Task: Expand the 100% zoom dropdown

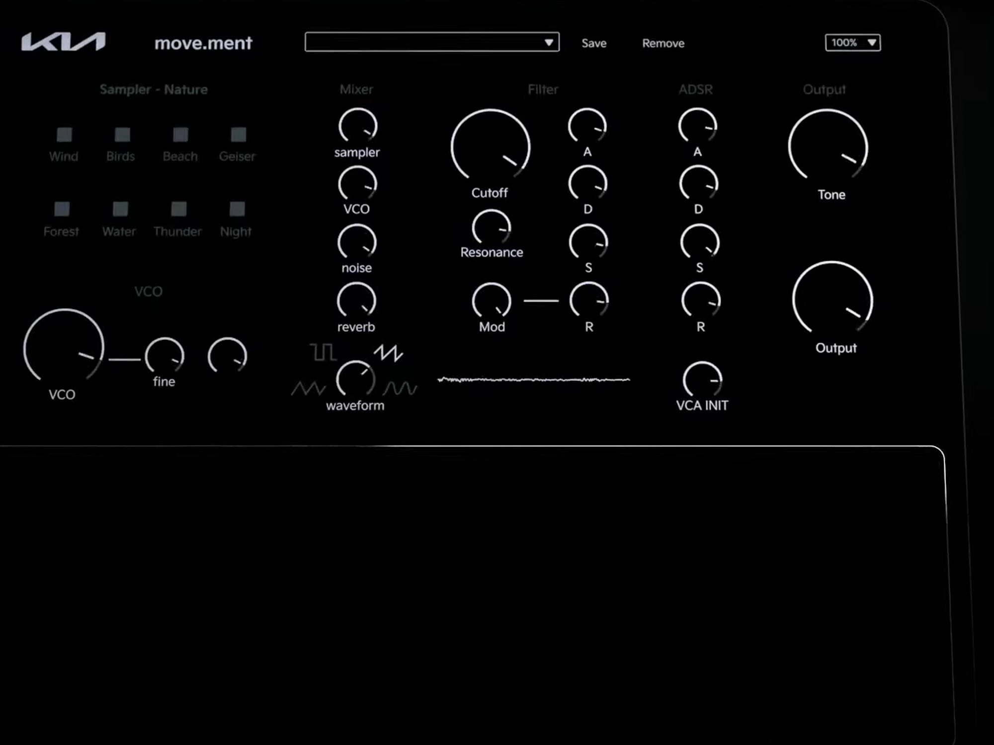Action: coord(871,42)
